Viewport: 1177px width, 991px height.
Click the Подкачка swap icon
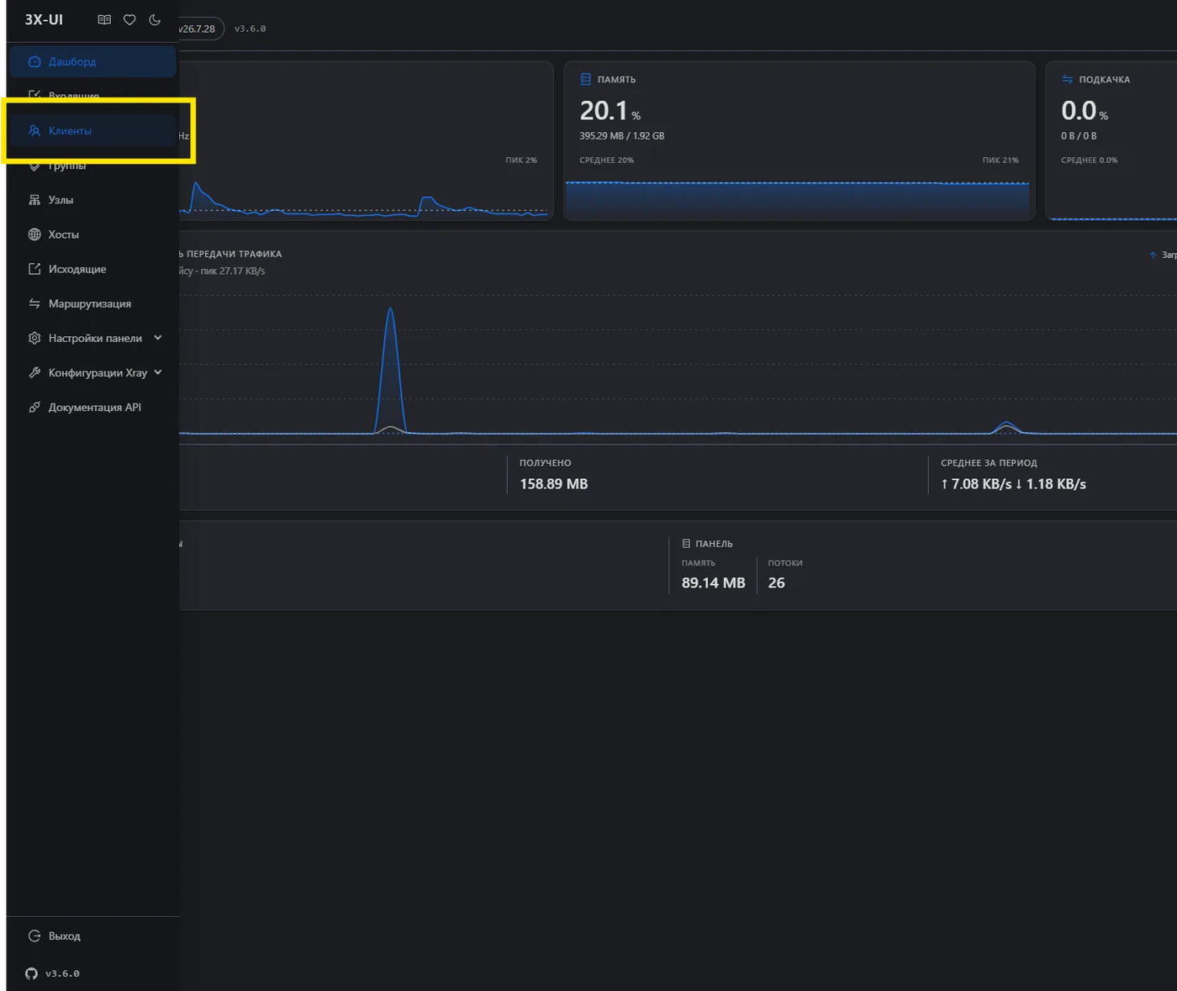1067,79
